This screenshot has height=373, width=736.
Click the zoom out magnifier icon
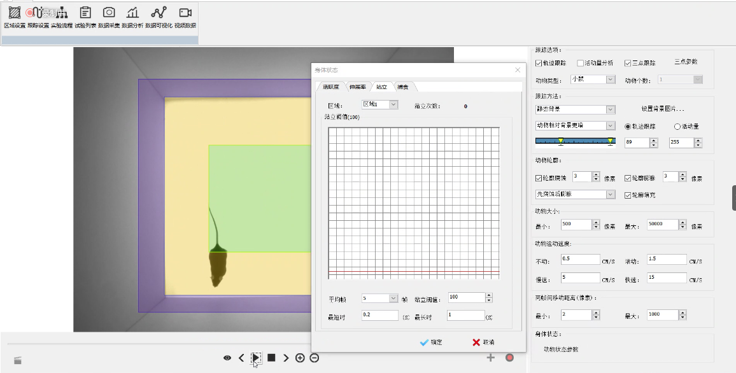coord(315,358)
